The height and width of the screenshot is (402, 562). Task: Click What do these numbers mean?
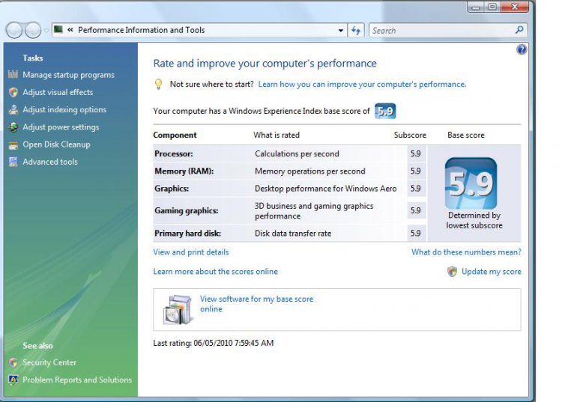466,252
